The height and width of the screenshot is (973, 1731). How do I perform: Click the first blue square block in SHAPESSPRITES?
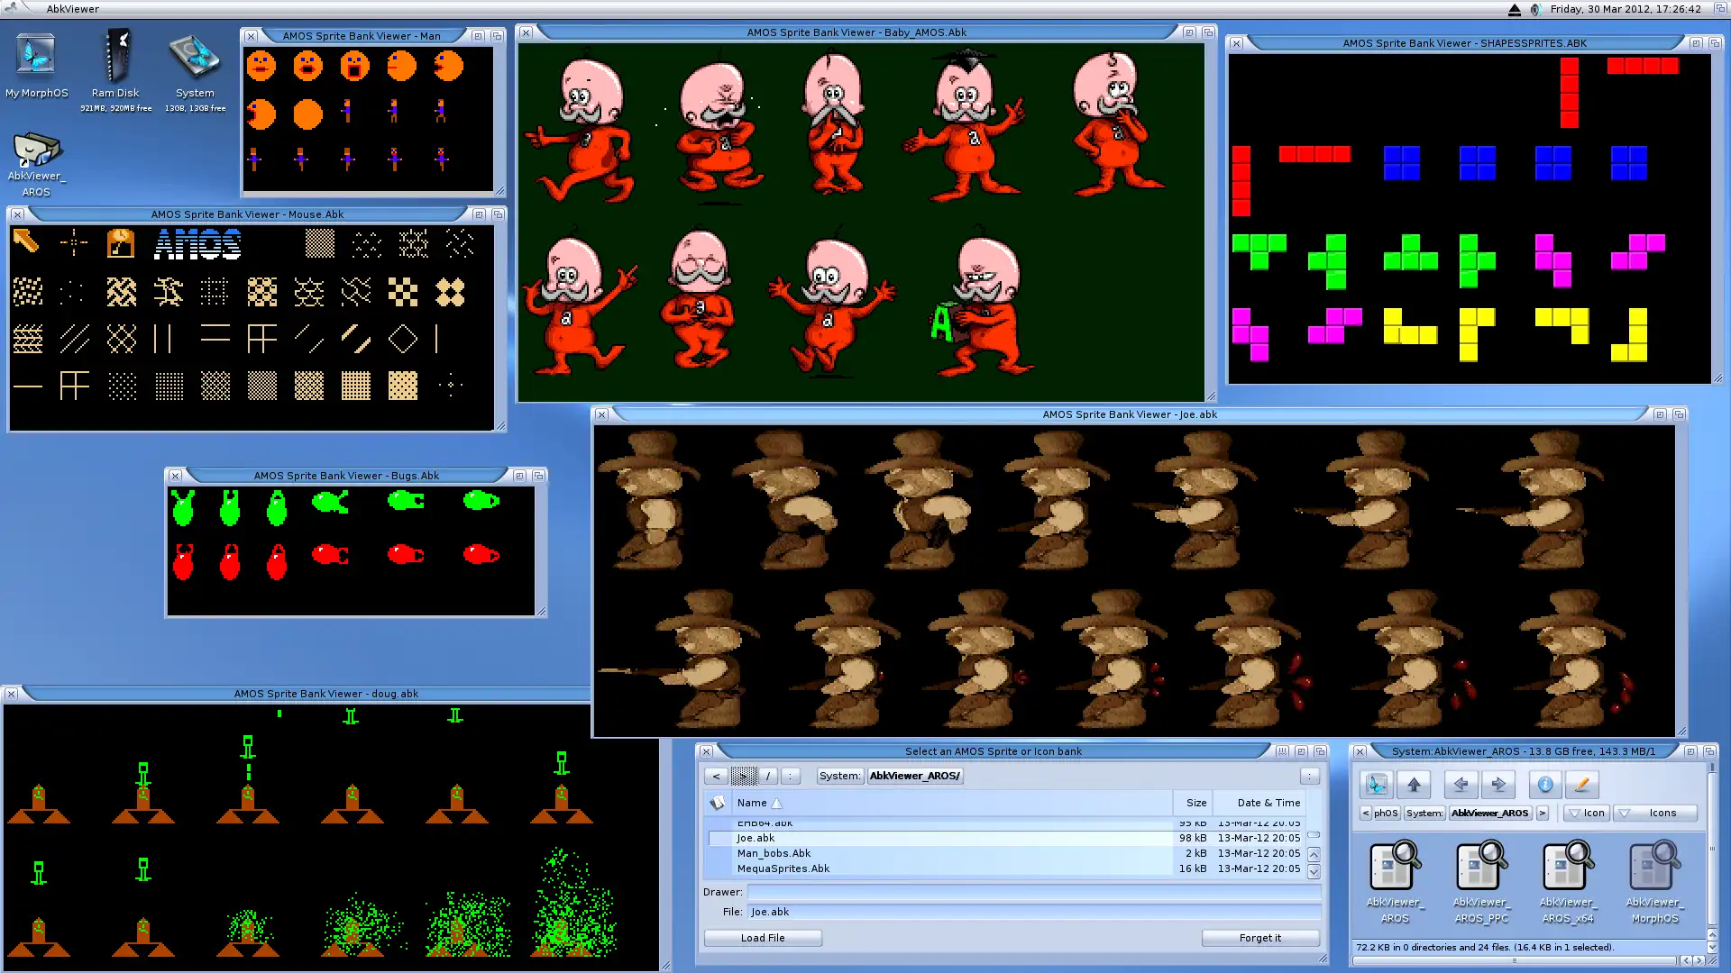[x=1402, y=163]
